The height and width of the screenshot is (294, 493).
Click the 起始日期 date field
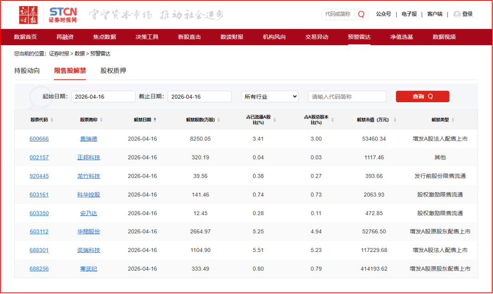coord(103,96)
